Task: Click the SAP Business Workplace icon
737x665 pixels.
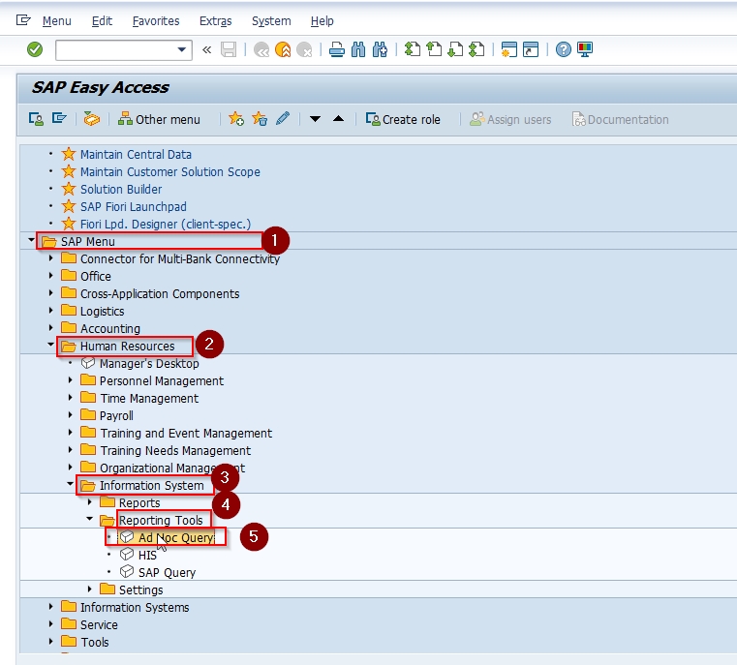Action: click(92, 119)
